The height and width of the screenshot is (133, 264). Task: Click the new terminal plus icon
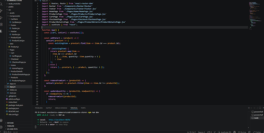[x=249, y=108]
